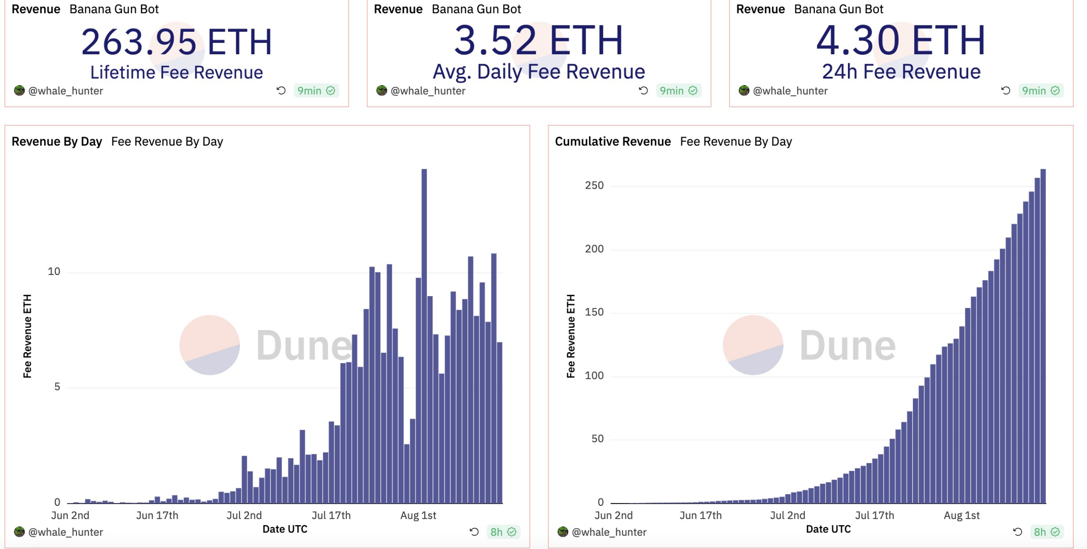
Task: Click the 9min freshness badge on Avg. Daily card
Action: (x=679, y=91)
